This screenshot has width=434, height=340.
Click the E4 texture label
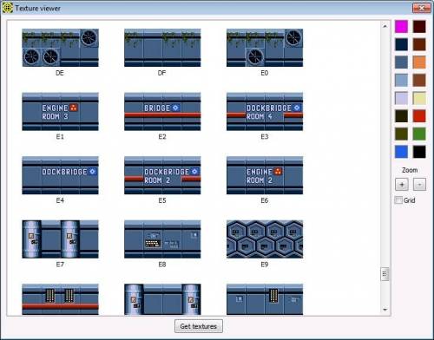coord(60,200)
